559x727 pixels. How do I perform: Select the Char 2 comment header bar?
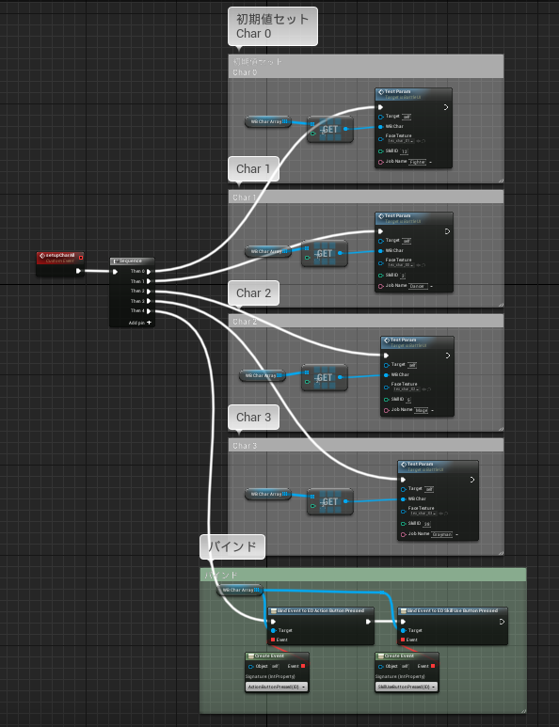click(365, 321)
